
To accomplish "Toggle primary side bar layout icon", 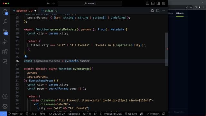I will pyautogui.click(x=147, y=4).
